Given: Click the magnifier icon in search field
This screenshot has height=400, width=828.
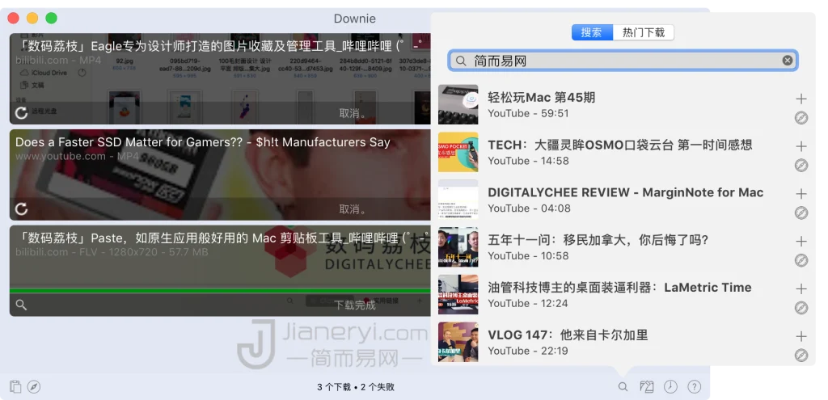Looking at the screenshot, I should tap(461, 61).
